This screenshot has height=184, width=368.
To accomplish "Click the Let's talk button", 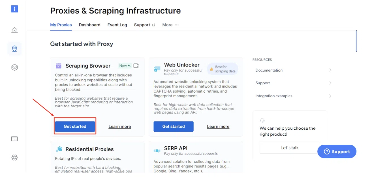I will click(290, 148).
